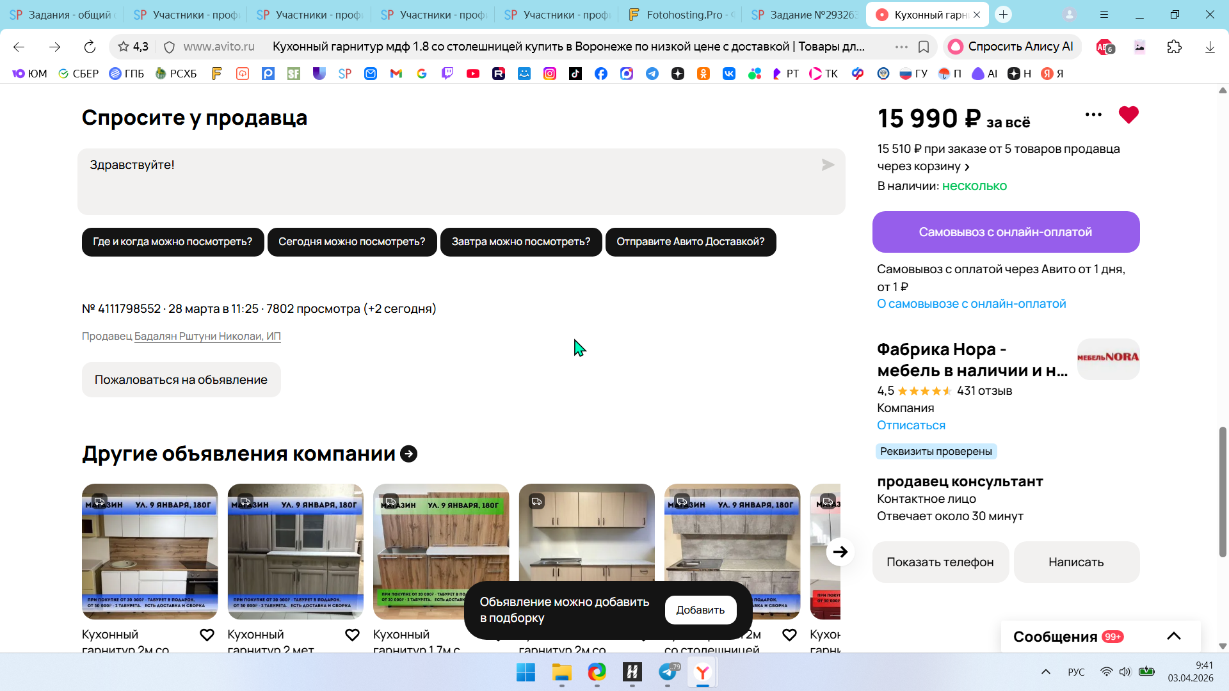
Task: Bookmark this page with the bookmark icon
Action: pyautogui.click(x=924, y=47)
